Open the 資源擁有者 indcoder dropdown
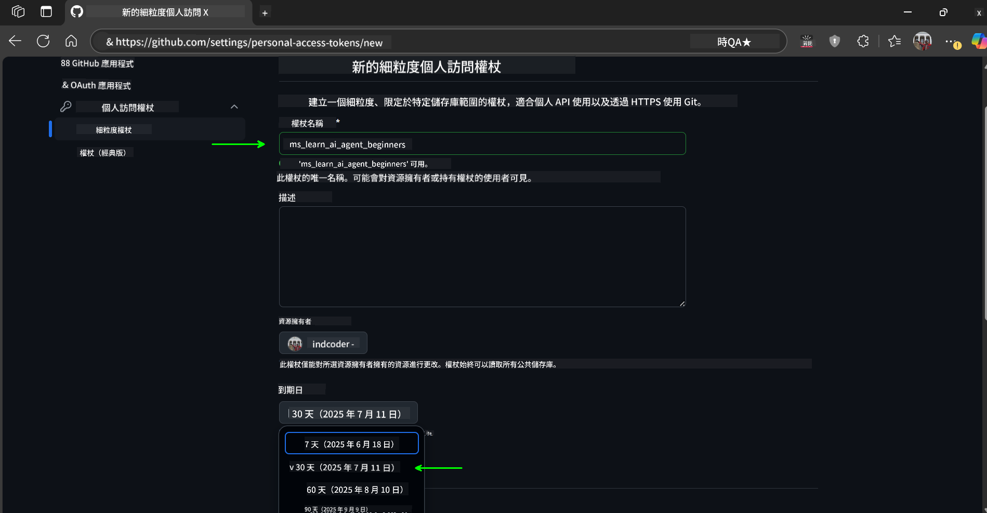The image size is (987, 513). click(x=323, y=343)
